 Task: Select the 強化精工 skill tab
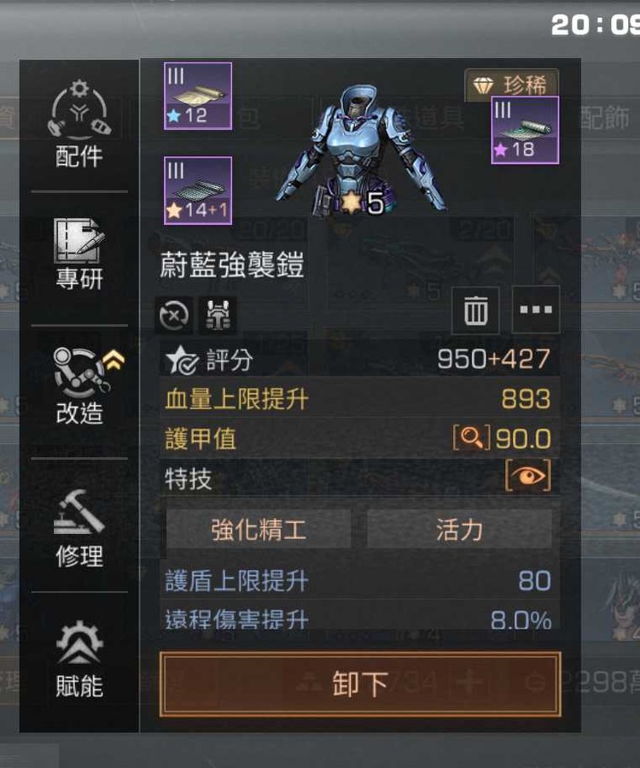pyautogui.click(x=259, y=529)
